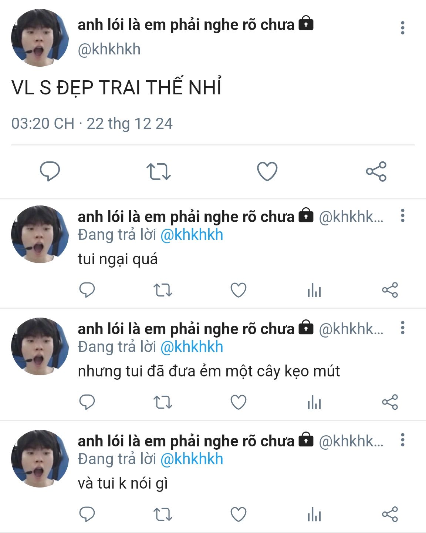Open @khkhkh mention link in last reply

click(x=192, y=459)
